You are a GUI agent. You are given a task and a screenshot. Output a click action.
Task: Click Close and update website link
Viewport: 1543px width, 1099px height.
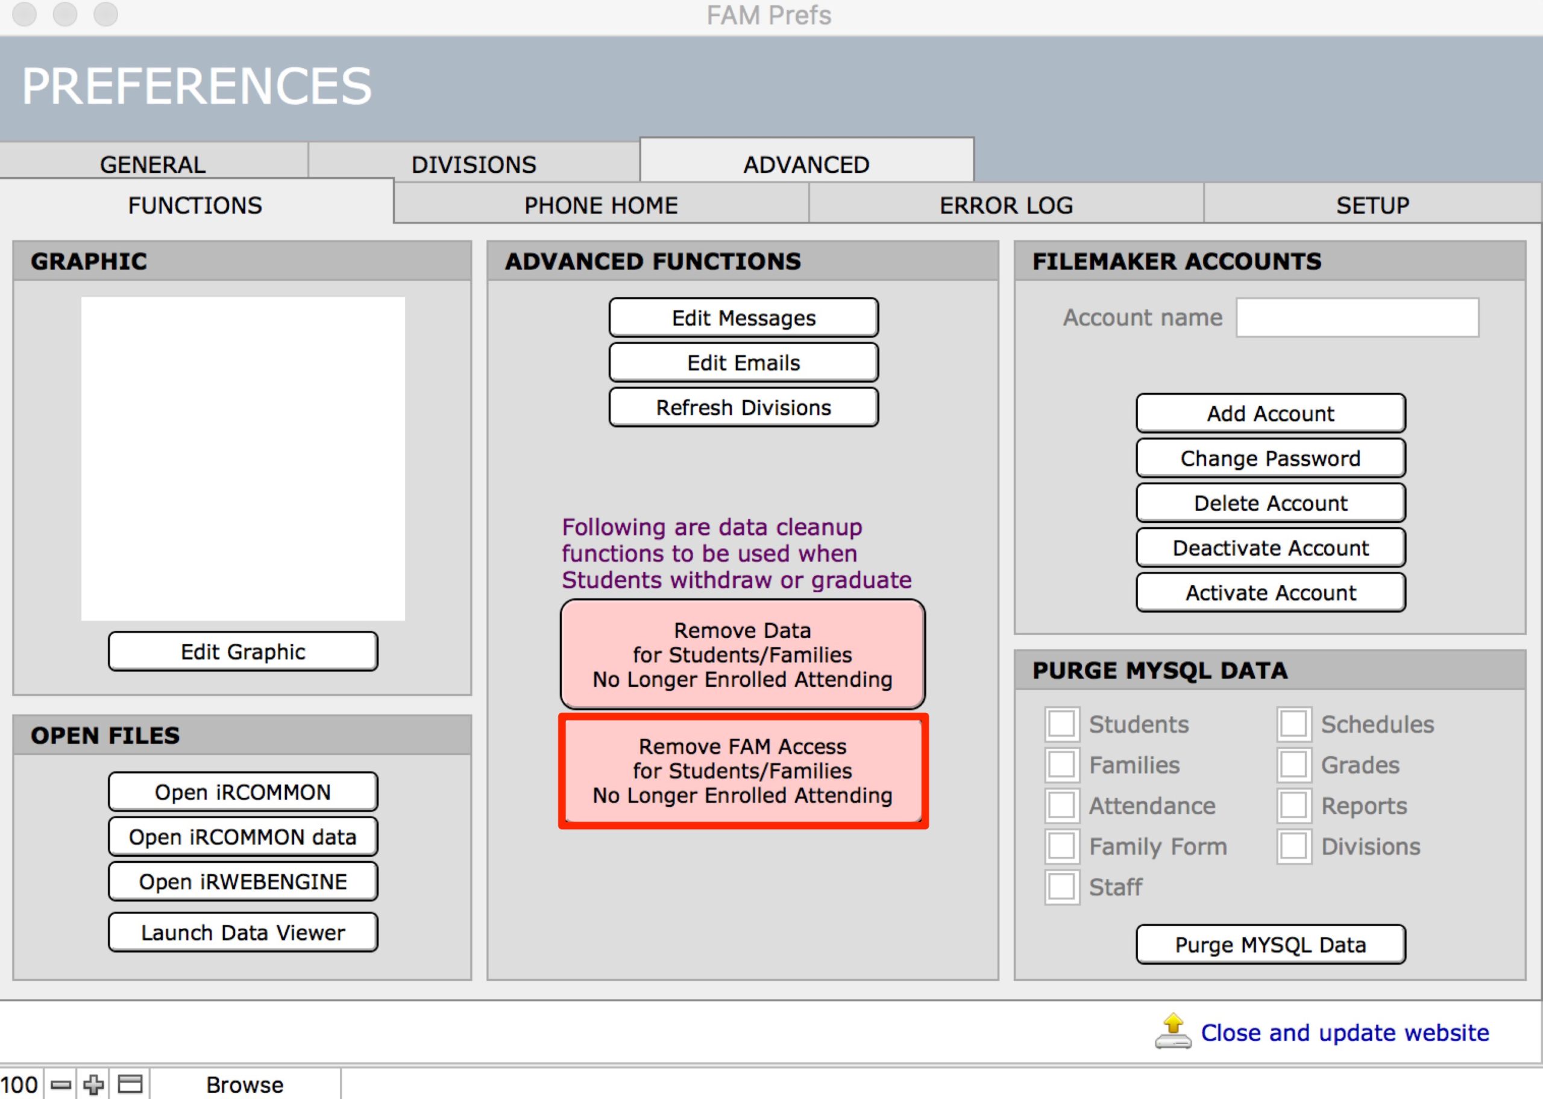pos(1345,1033)
